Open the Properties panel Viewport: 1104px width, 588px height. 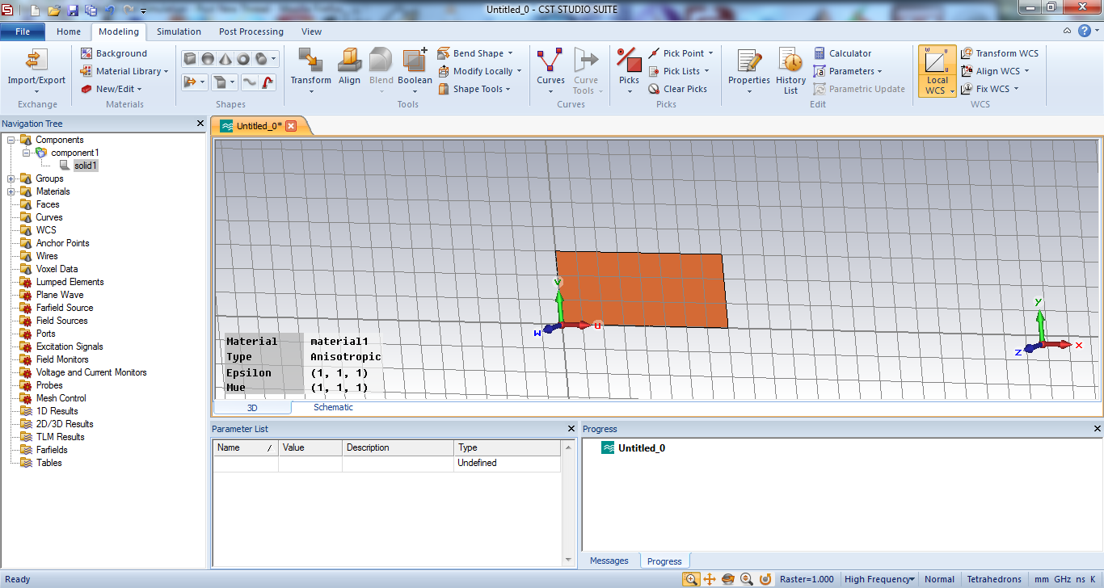tap(748, 70)
